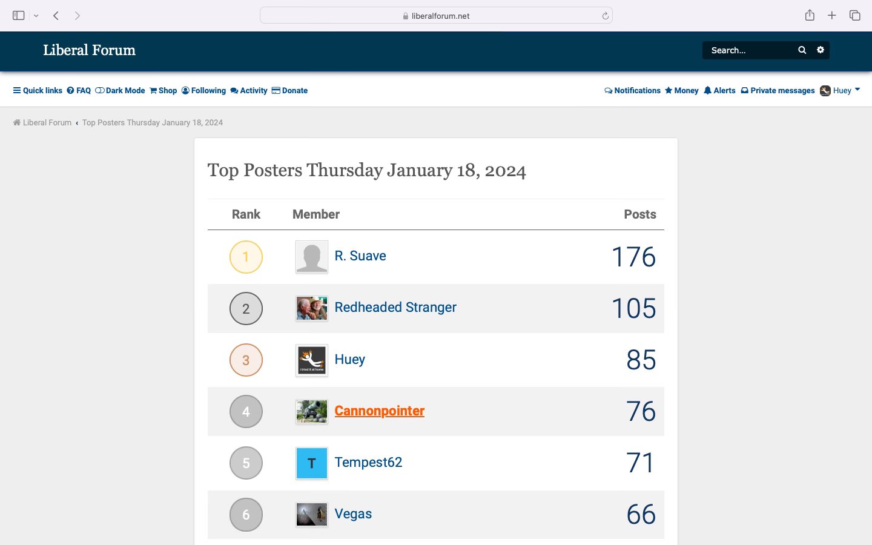Click the home icon in breadcrumb
This screenshot has height=545, width=872.
click(17, 122)
